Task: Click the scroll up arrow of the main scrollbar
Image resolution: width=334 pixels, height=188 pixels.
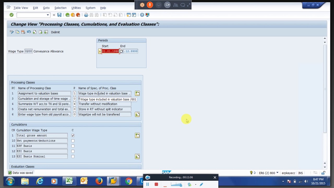Action: point(325,39)
